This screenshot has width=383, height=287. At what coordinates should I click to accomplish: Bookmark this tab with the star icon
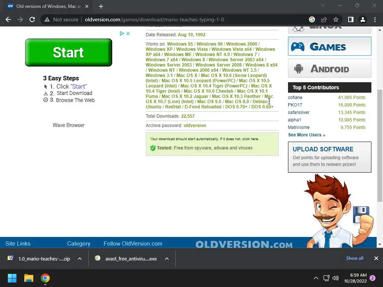tap(336, 19)
